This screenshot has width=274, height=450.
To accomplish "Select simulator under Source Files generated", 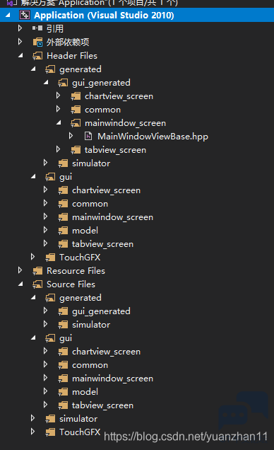I will pos(91,325).
